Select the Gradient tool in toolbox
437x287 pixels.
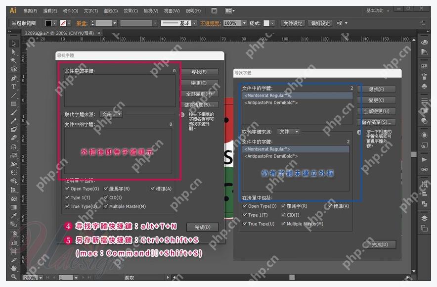[x=14, y=207]
